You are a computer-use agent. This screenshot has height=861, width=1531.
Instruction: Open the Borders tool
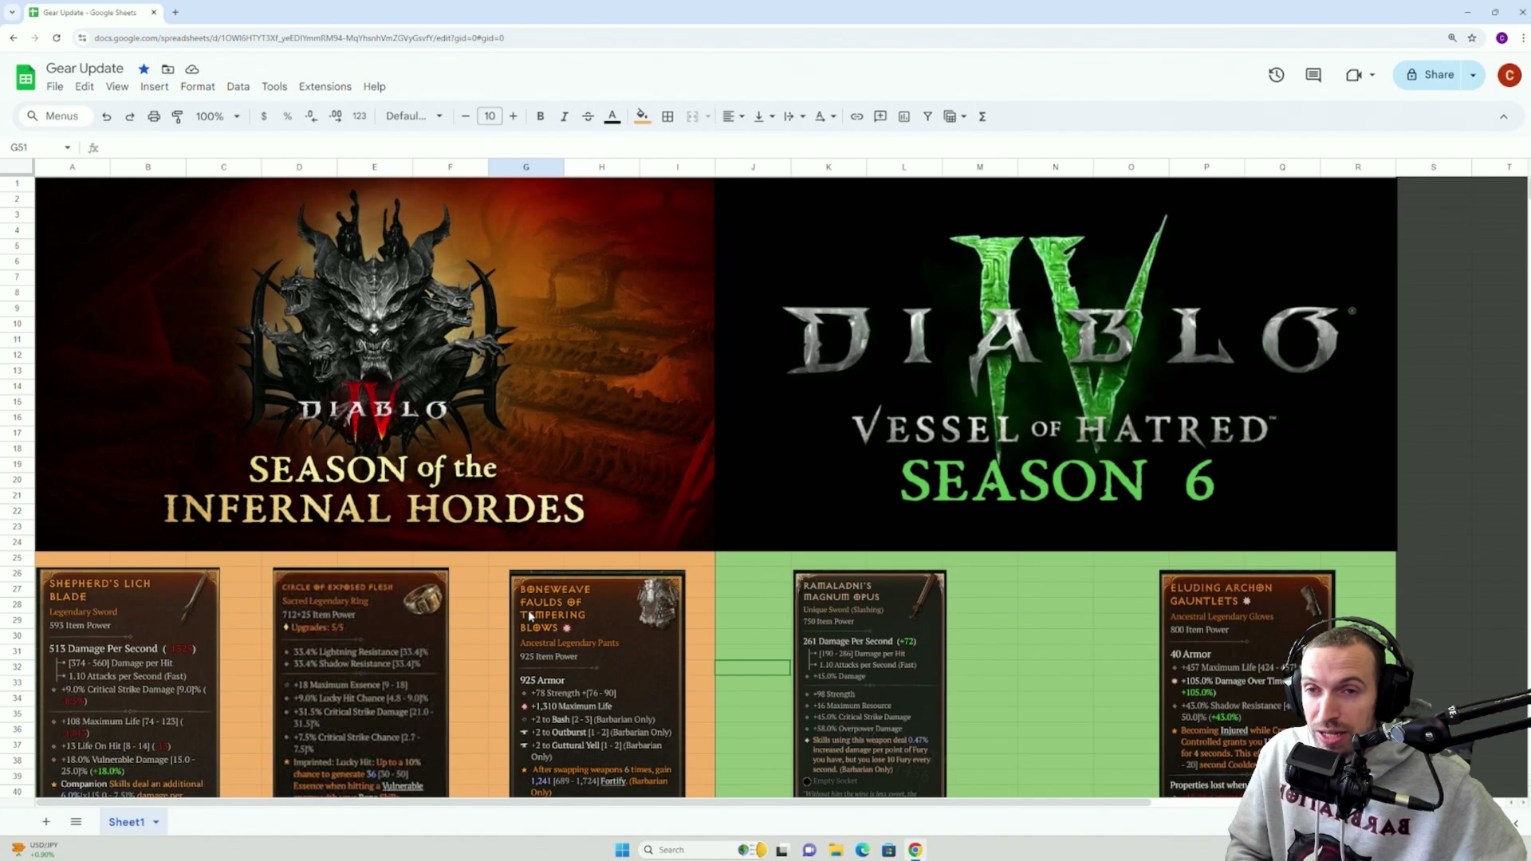pyautogui.click(x=668, y=116)
